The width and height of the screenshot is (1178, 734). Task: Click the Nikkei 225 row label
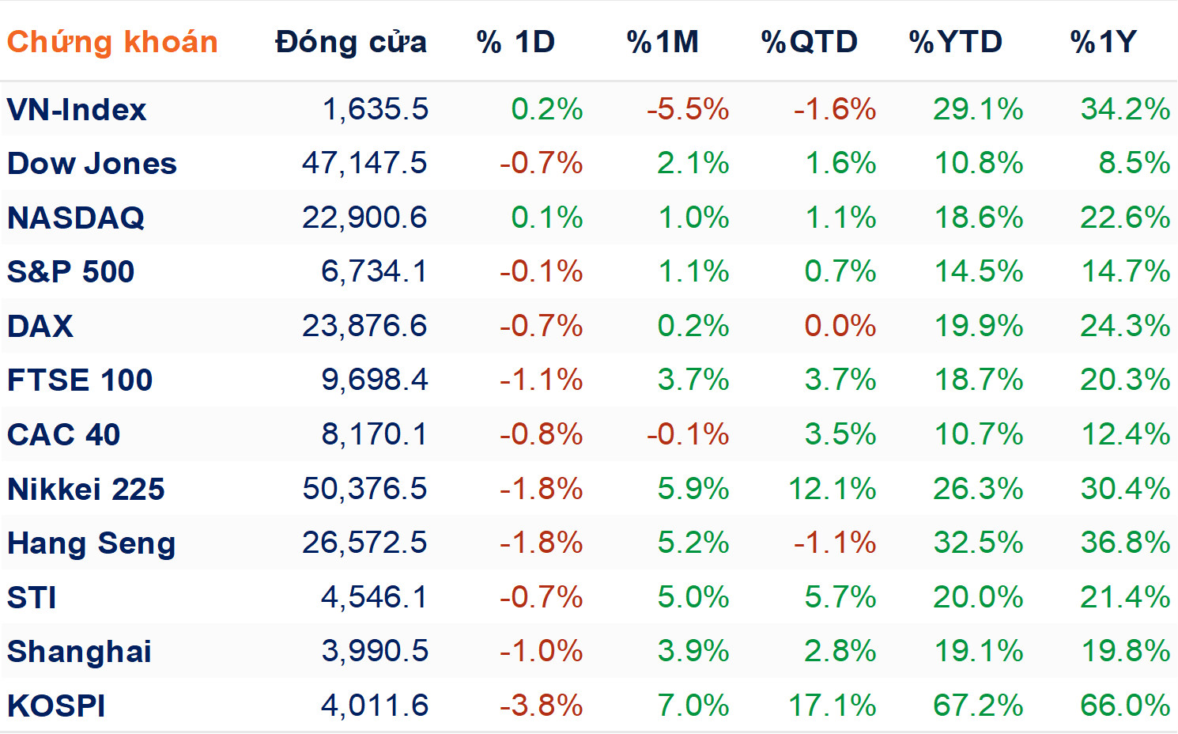coord(85,489)
